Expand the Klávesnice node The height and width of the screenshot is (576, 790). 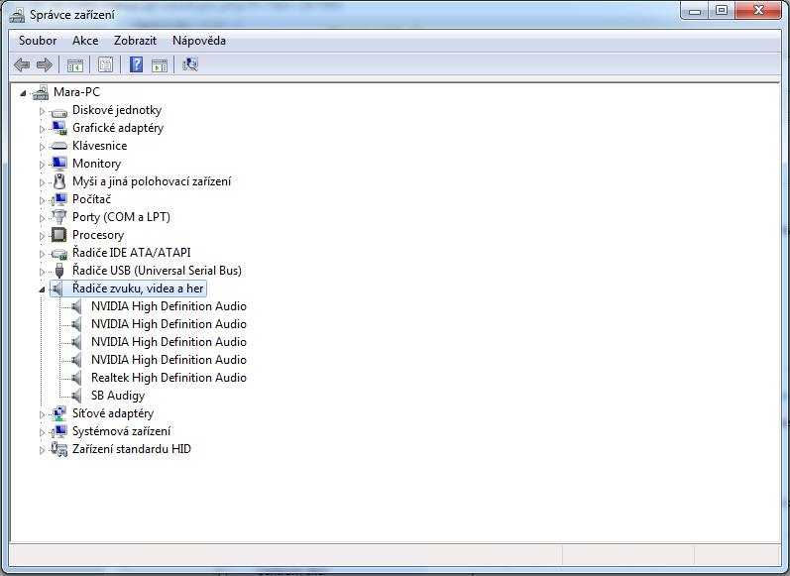coord(42,147)
